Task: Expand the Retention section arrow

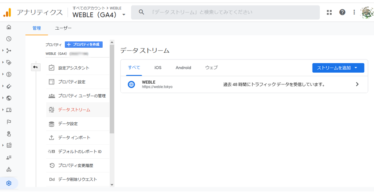Action: click(x=3, y=86)
